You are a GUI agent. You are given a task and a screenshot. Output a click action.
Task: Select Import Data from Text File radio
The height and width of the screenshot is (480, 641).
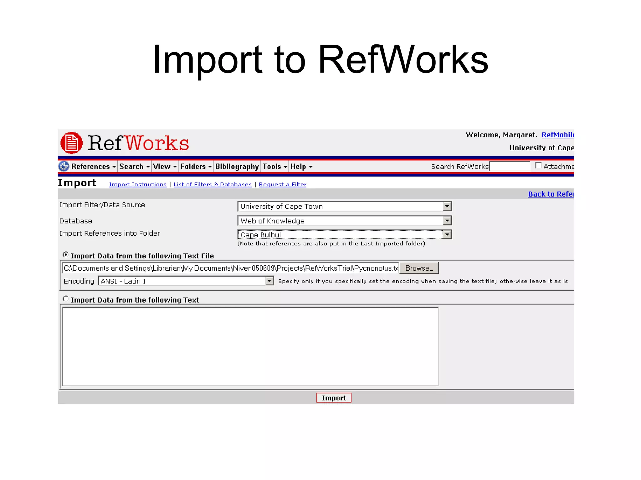[65, 254]
